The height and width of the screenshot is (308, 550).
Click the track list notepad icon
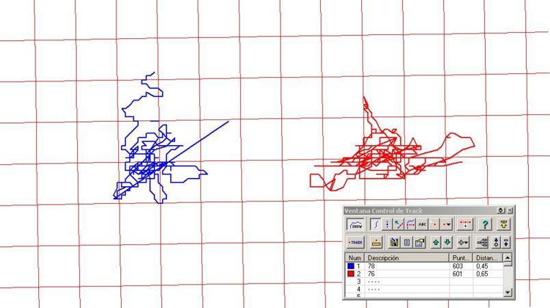(407, 242)
